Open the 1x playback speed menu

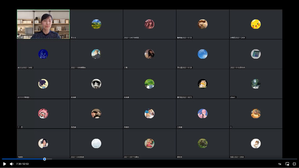279,164
